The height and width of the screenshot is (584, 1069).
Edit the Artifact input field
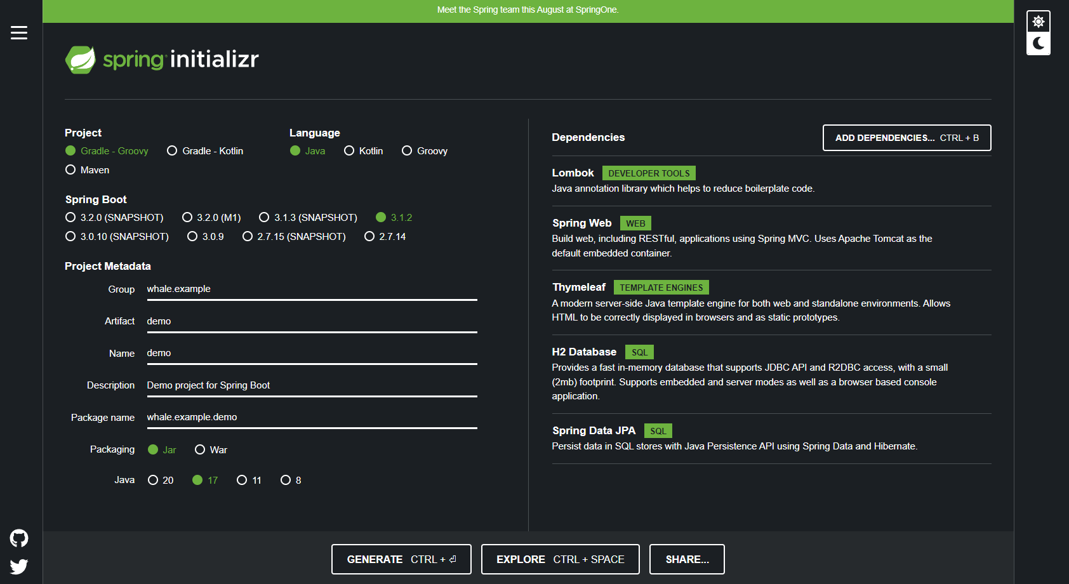pos(312,322)
